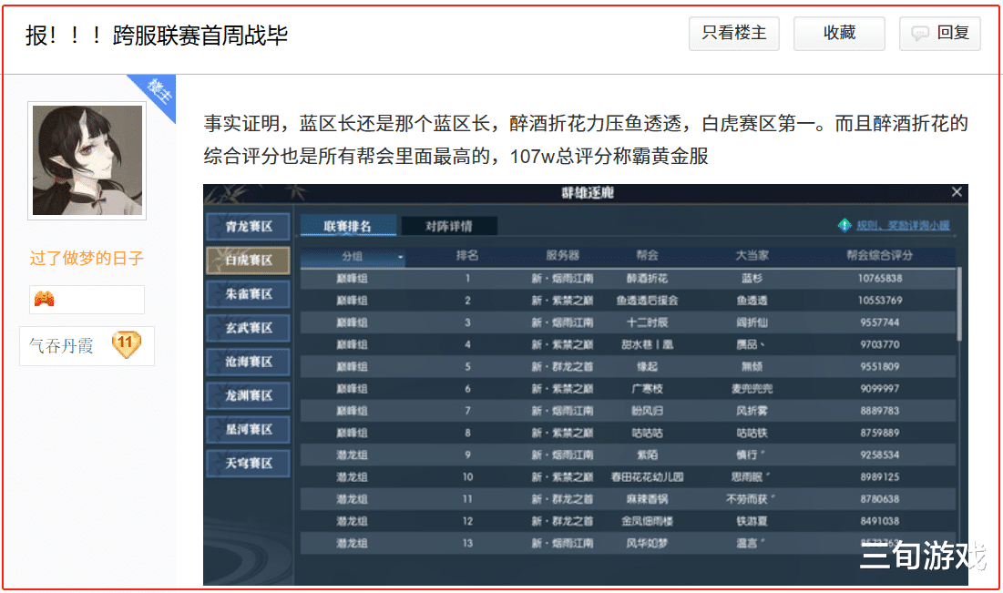Select the 广寒枝 guild row
The height and width of the screenshot is (593, 1003).
[629, 389]
